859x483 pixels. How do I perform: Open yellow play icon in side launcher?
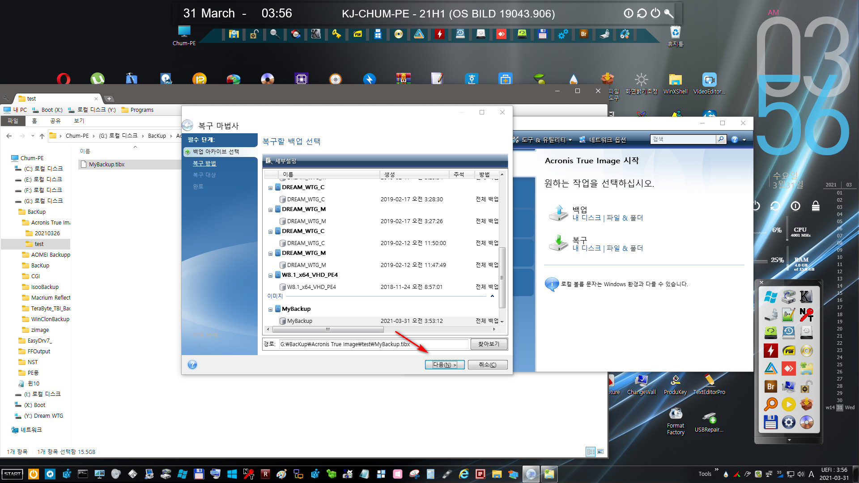click(x=788, y=404)
